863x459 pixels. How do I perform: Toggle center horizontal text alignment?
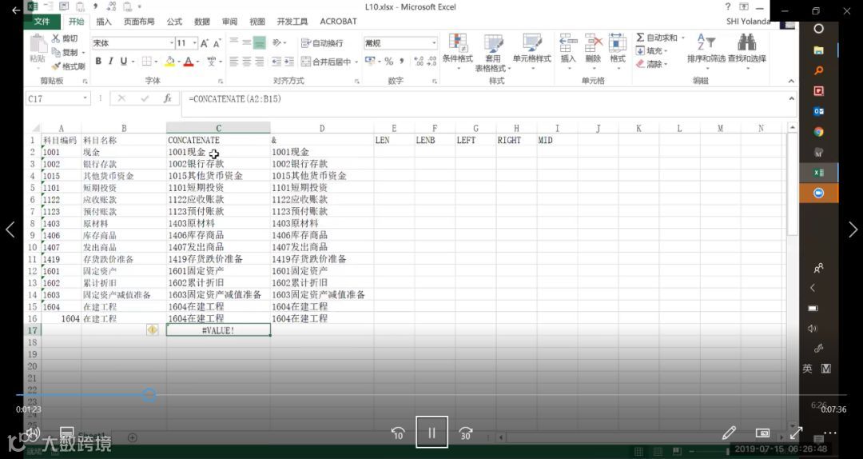tap(247, 61)
